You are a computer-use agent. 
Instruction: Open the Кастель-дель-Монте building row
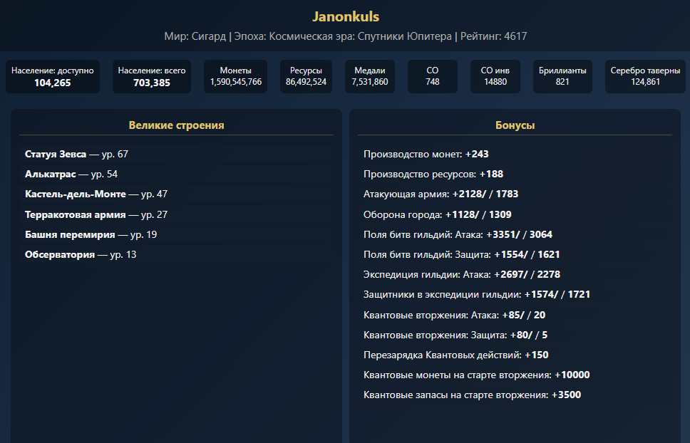click(177, 194)
